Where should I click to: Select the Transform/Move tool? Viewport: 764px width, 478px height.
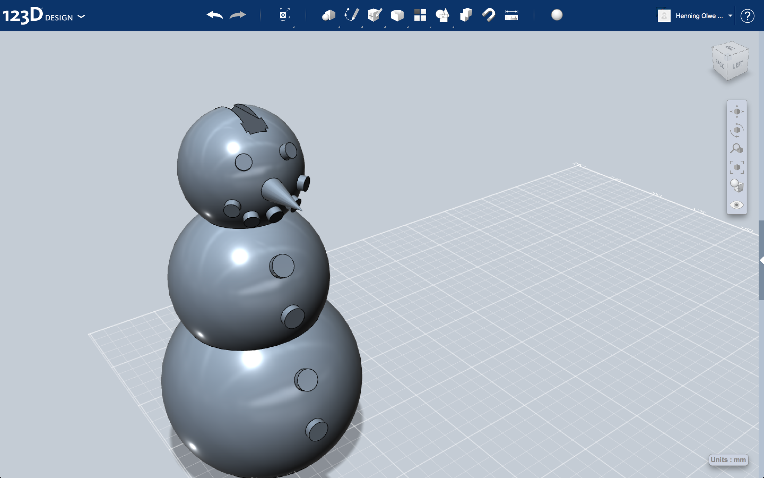coord(284,14)
